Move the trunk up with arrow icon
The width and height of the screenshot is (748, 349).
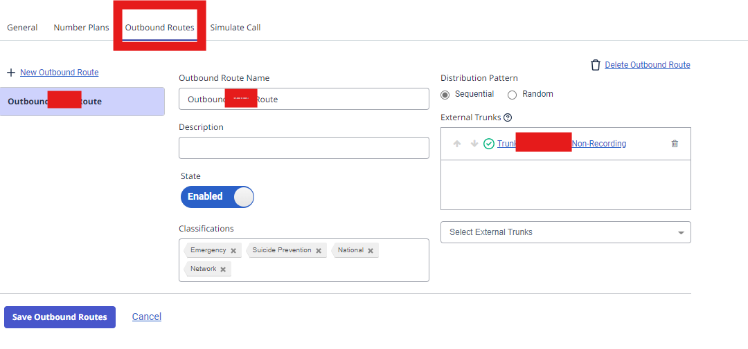pyautogui.click(x=457, y=144)
